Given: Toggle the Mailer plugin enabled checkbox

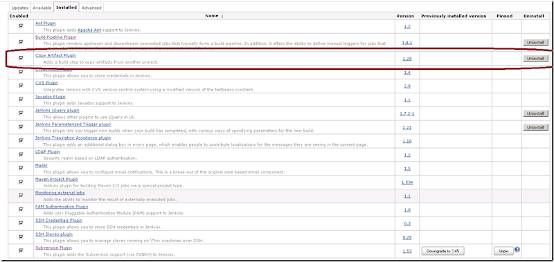Looking at the screenshot, I should (x=21, y=168).
